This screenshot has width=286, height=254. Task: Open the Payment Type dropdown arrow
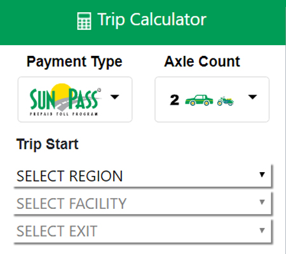click(115, 97)
